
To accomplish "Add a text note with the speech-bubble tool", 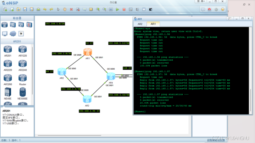I will [x=84, y=10].
